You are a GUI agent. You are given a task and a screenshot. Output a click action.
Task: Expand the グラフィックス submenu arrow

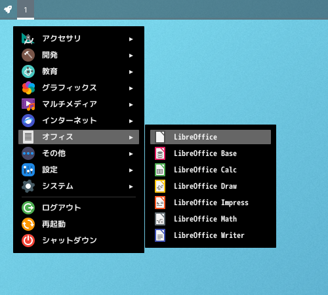131,88
